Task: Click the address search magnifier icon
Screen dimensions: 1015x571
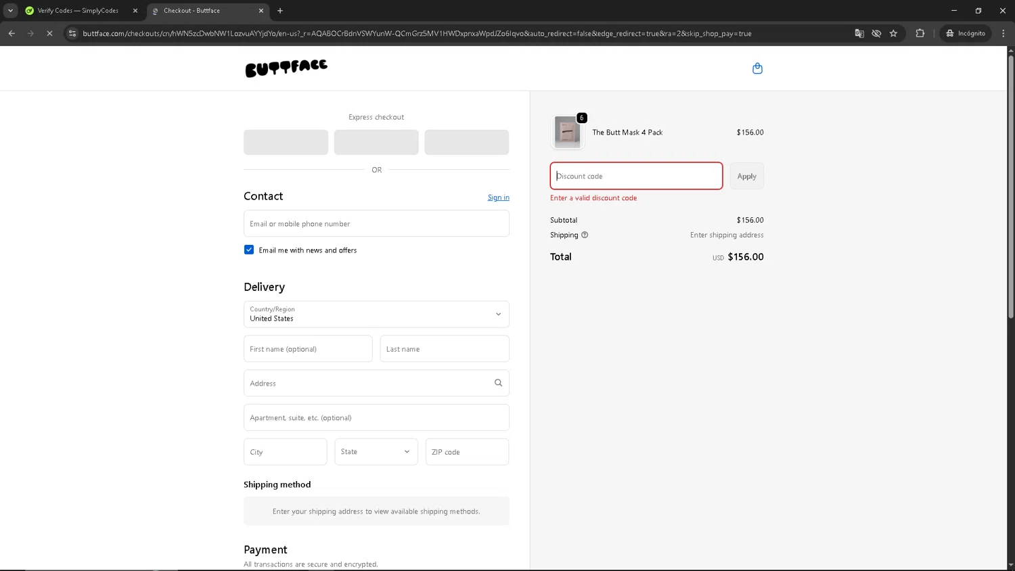Action: 498,383
